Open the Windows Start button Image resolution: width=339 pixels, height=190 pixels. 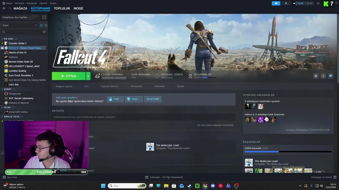103,186
